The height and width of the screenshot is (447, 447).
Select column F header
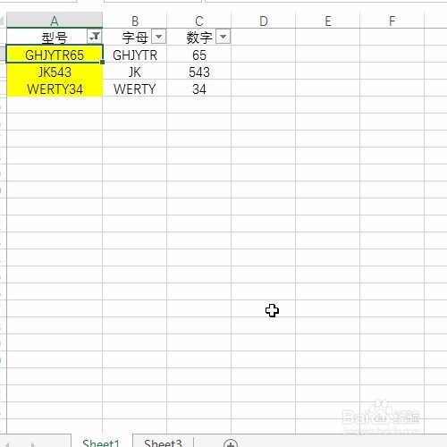coord(392,21)
